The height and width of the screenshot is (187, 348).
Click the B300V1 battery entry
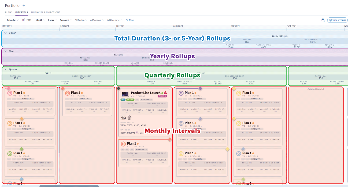[x=131, y=133]
